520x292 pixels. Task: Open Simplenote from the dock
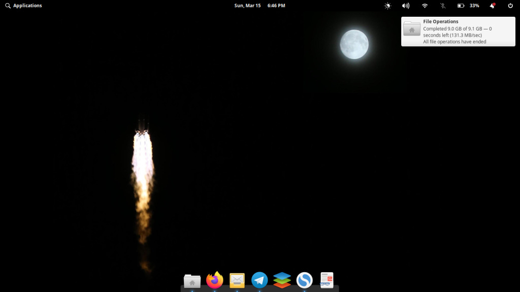(305, 280)
